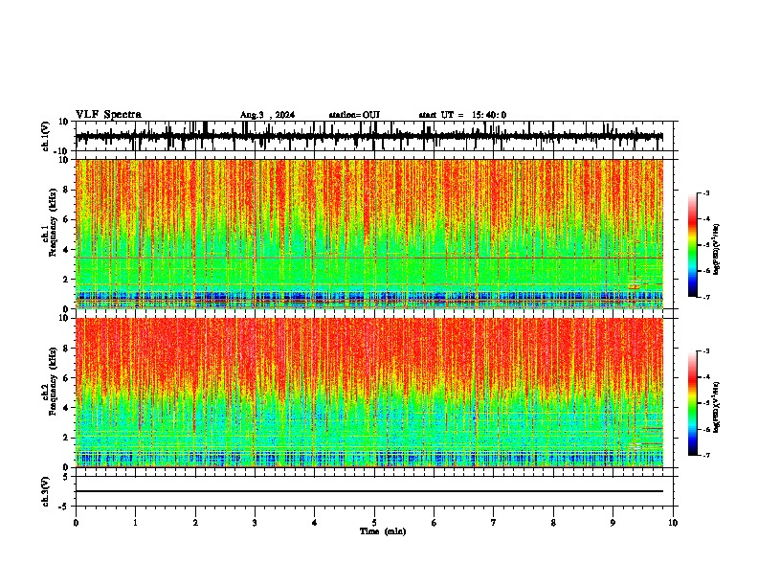Click the "8" tick on the Time axis
Image resolution: width=758 pixels, height=586 pixels.
click(553, 523)
